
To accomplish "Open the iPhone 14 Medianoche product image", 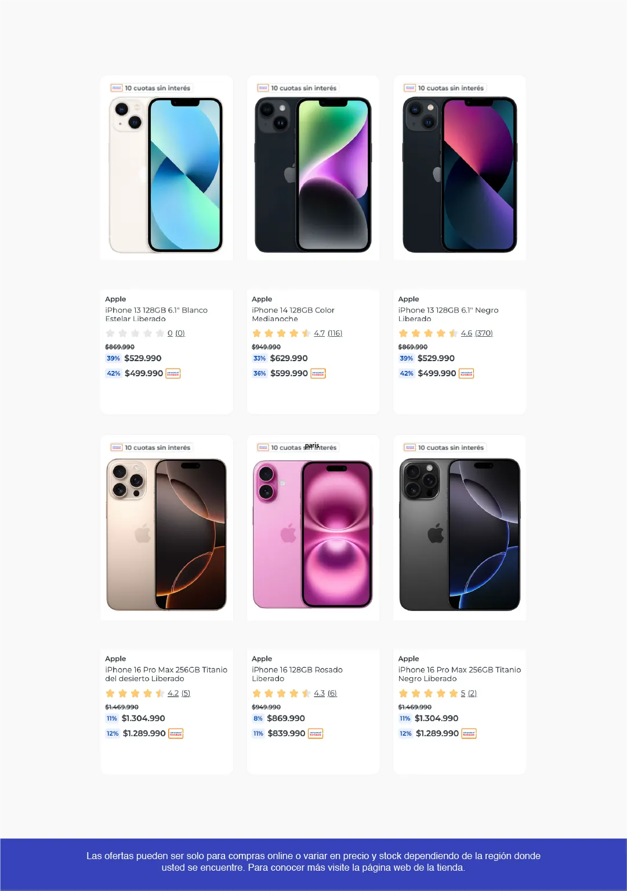I will coord(313,174).
